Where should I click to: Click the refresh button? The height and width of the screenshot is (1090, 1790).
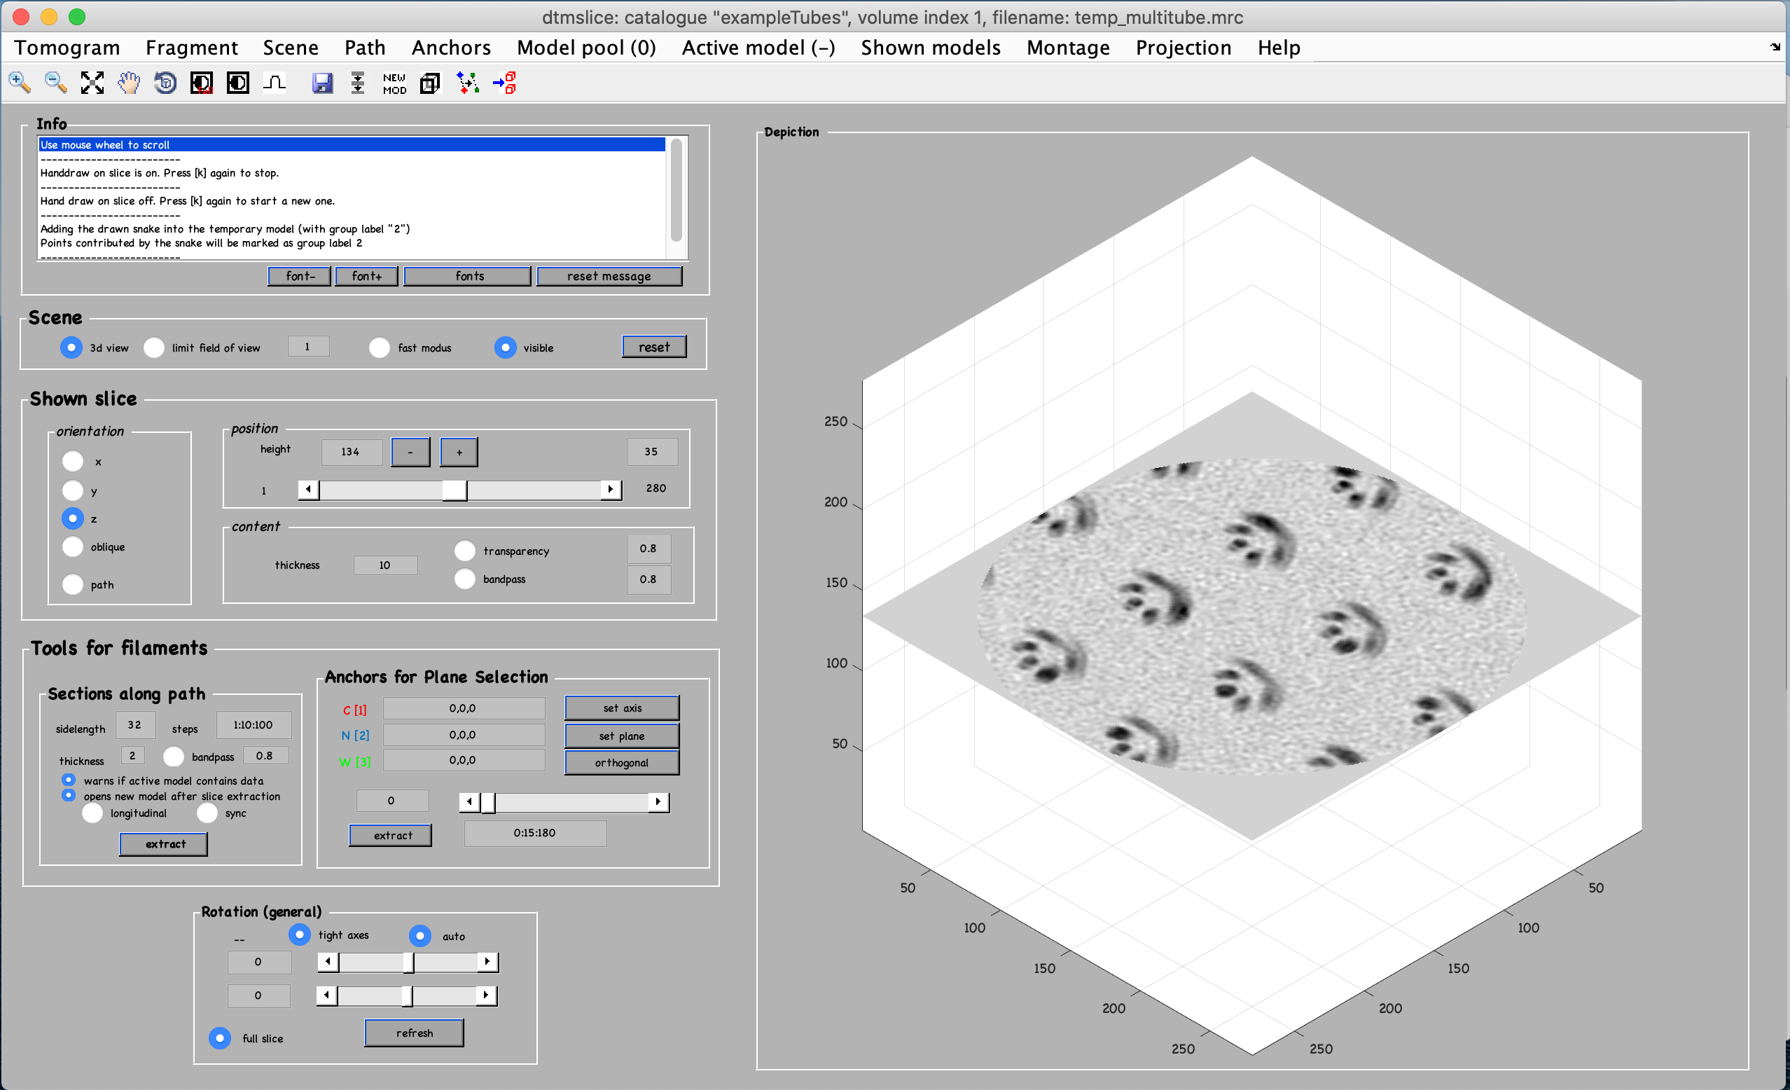click(x=414, y=1033)
